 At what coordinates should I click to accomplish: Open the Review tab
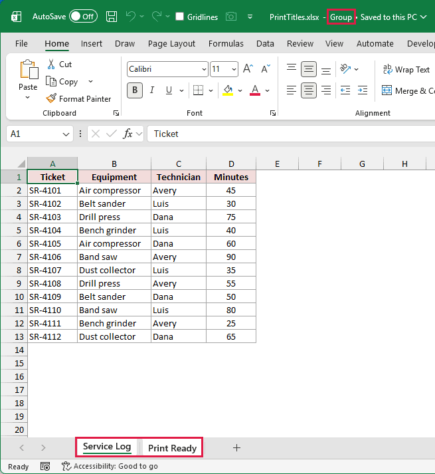(x=300, y=43)
